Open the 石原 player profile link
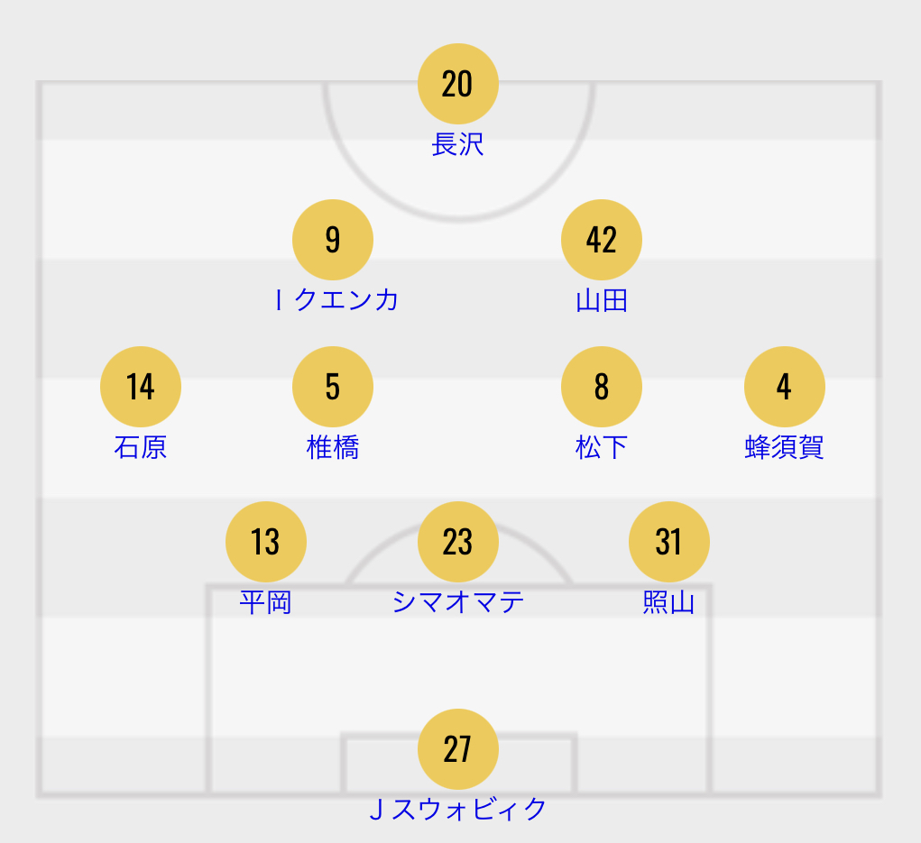 141,447
